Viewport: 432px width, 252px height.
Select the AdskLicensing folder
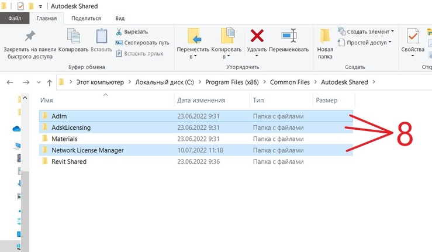click(196, 127)
